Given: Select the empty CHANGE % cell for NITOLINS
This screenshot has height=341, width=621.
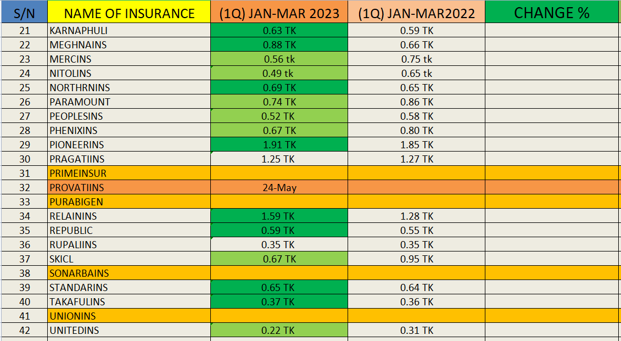Looking at the screenshot, I should [551, 74].
